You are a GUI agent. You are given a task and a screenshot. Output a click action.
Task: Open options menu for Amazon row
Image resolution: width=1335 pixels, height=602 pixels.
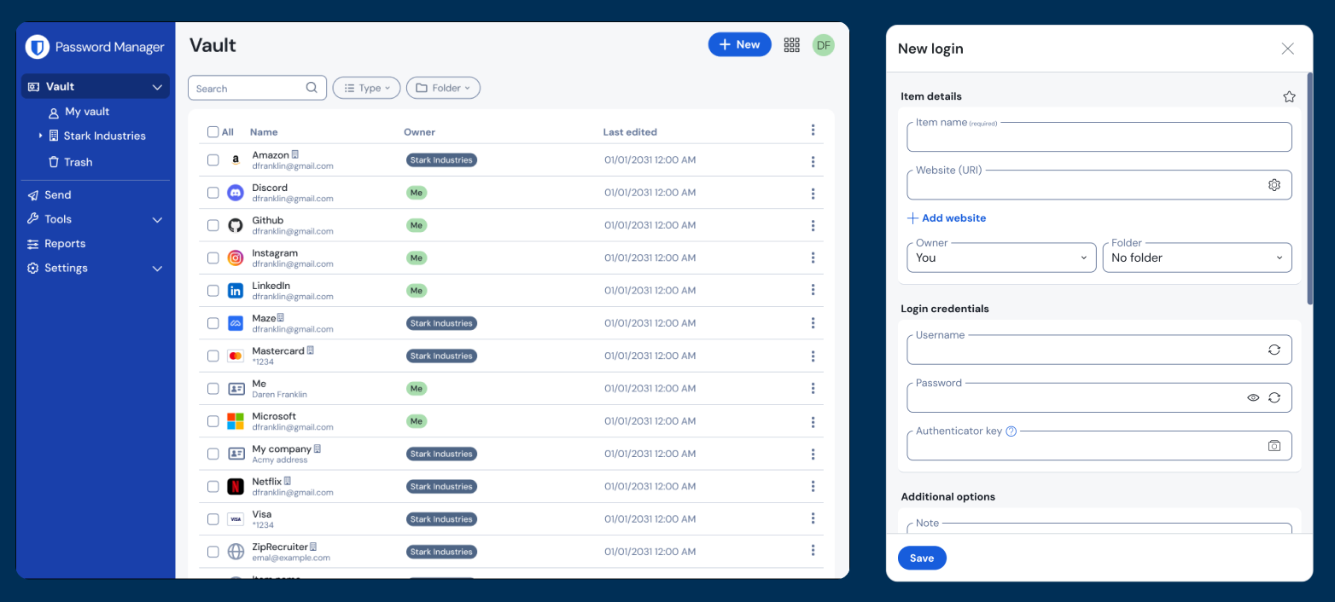point(813,161)
